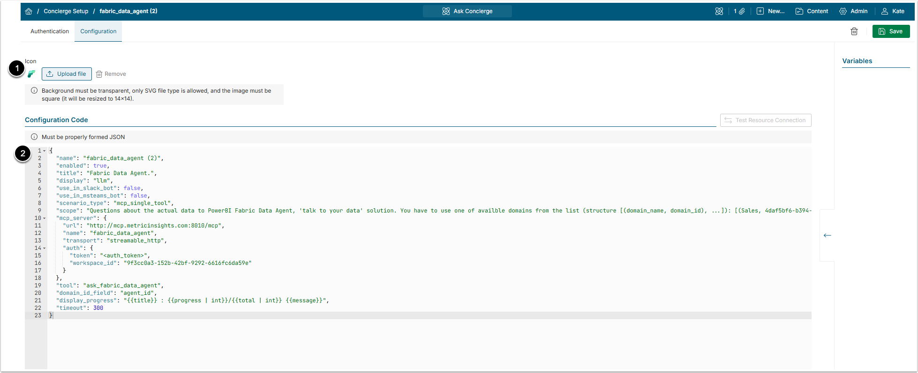Click the fabric_data_agent (2) breadcrumb
Image resolution: width=918 pixels, height=373 pixels.
pyautogui.click(x=128, y=11)
